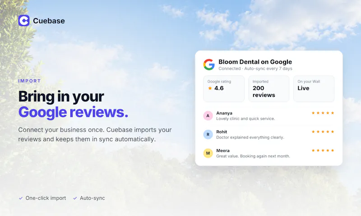Click the Connect your business once paragraph
This screenshot has height=216, width=361.
(x=95, y=134)
